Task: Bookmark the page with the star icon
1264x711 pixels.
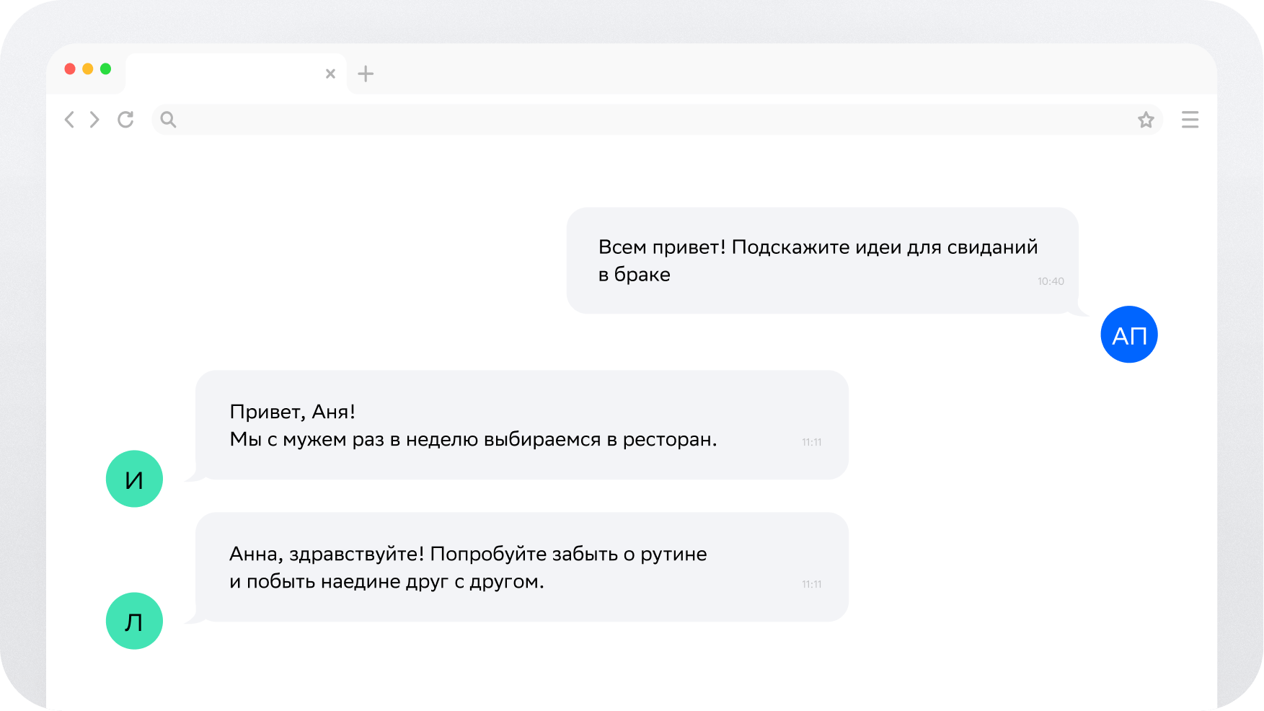Action: point(1146,120)
